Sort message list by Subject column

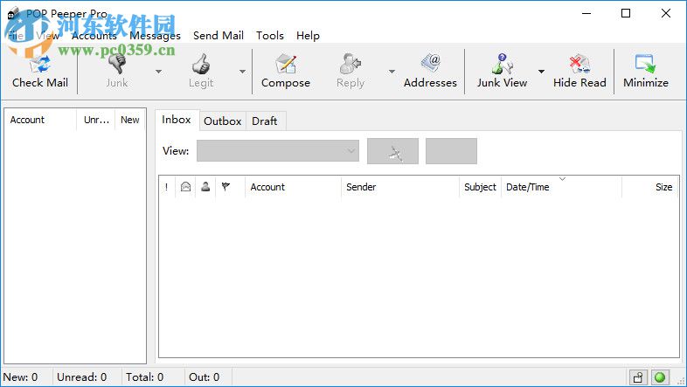tap(480, 187)
